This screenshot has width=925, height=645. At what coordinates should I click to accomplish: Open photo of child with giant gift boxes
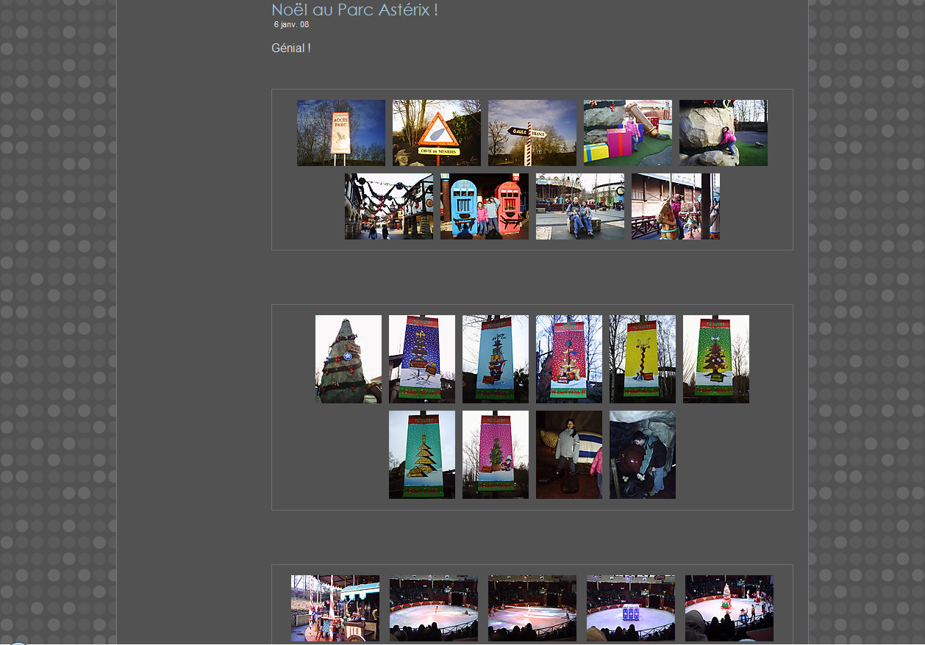[627, 133]
